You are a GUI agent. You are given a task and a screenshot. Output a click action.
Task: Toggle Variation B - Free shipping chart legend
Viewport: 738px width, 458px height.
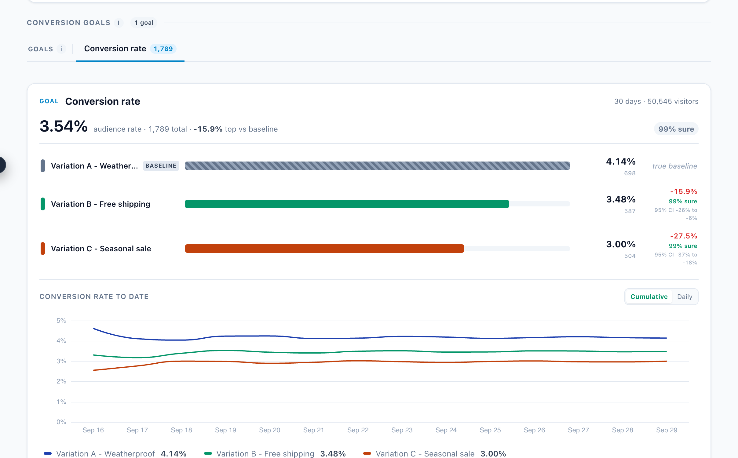(x=275, y=453)
